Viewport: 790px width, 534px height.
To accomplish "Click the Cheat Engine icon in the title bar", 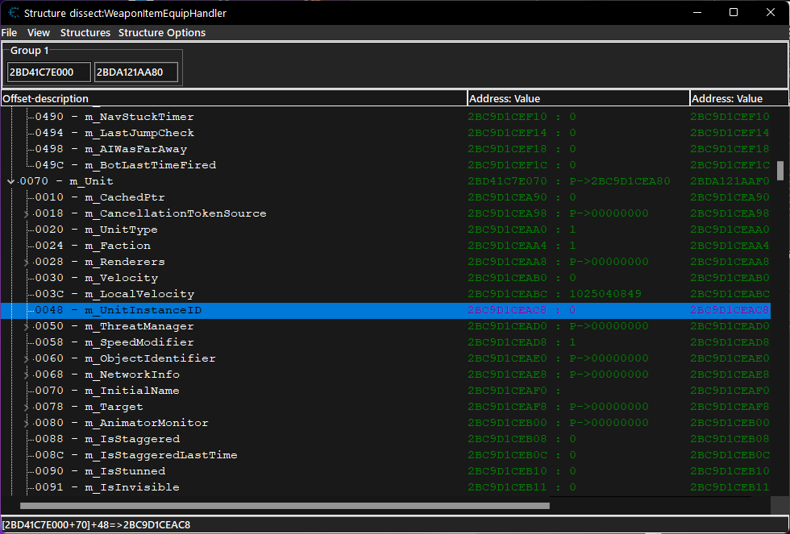I will [11, 12].
